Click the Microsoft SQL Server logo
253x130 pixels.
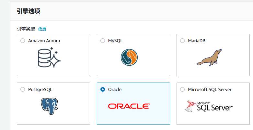click(x=209, y=106)
